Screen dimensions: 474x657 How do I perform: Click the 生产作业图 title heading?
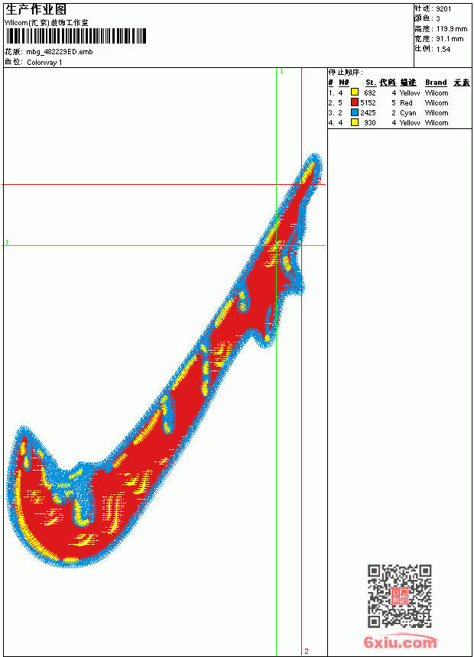tap(36, 10)
